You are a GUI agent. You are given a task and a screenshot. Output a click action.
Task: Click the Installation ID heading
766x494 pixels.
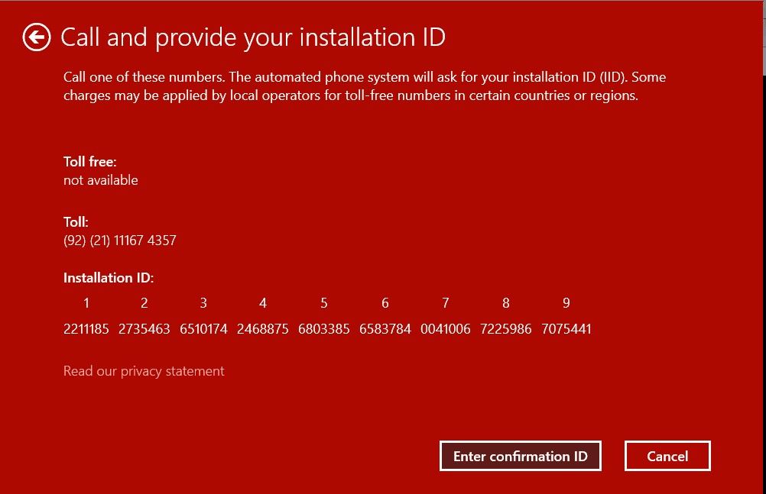pyautogui.click(x=108, y=278)
